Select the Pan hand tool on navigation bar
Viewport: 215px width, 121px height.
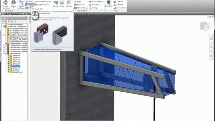(x=211, y=44)
